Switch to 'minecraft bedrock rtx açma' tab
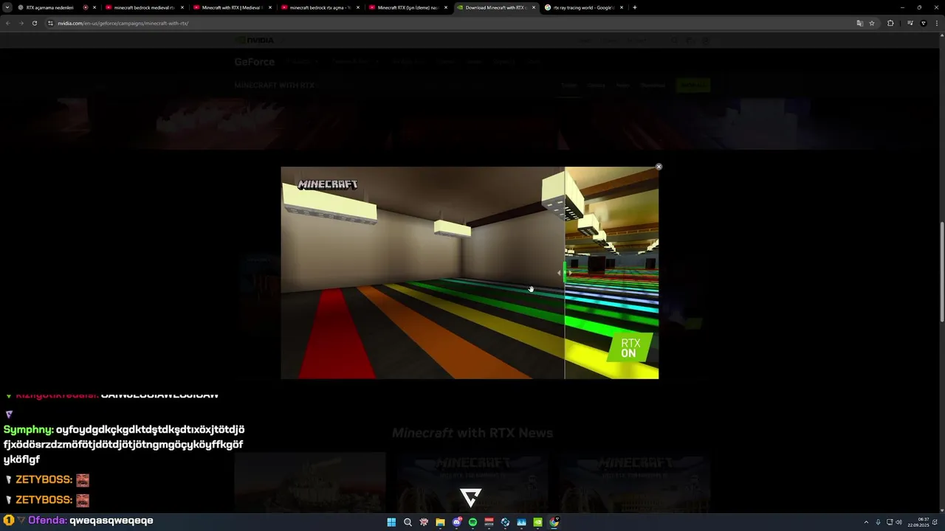This screenshot has width=945, height=531. [320, 7]
